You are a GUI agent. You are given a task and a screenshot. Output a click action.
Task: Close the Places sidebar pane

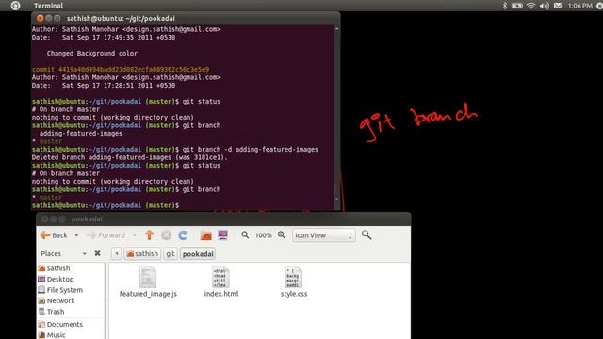coord(97,253)
